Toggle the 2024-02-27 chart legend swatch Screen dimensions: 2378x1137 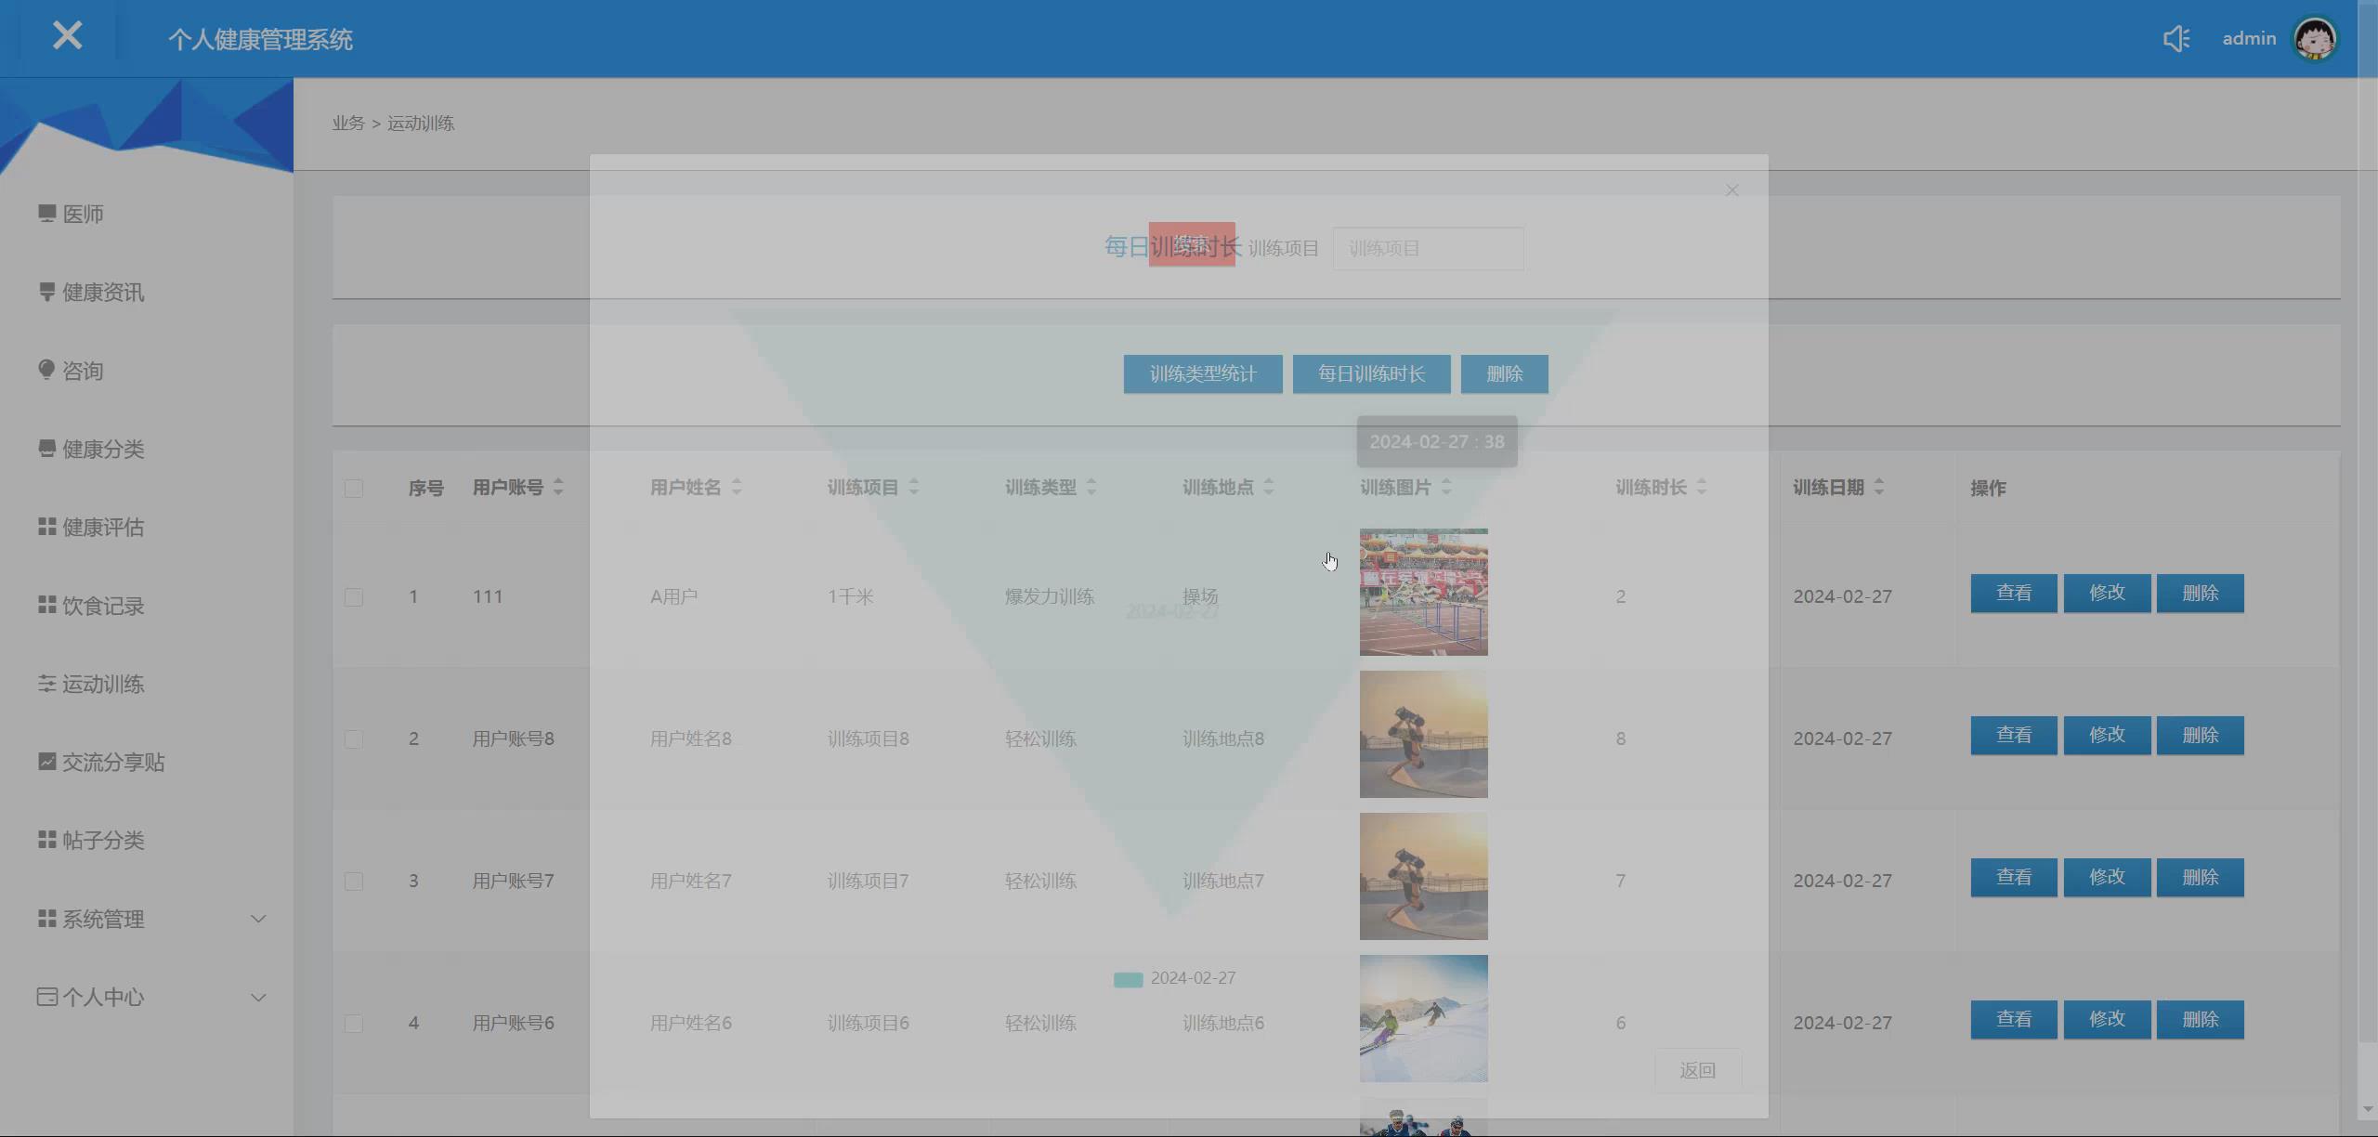[1128, 980]
